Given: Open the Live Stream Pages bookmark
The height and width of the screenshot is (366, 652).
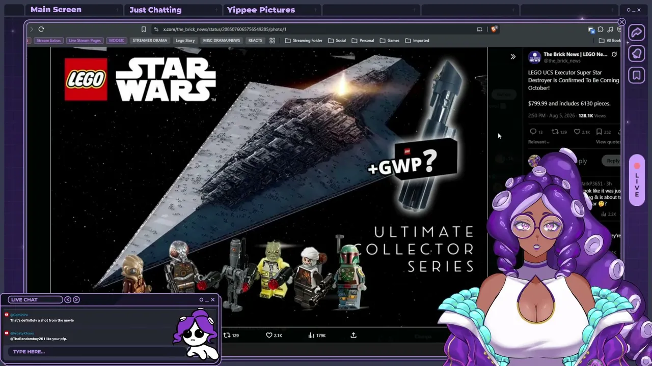Looking at the screenshot, I should pos(85,41).
